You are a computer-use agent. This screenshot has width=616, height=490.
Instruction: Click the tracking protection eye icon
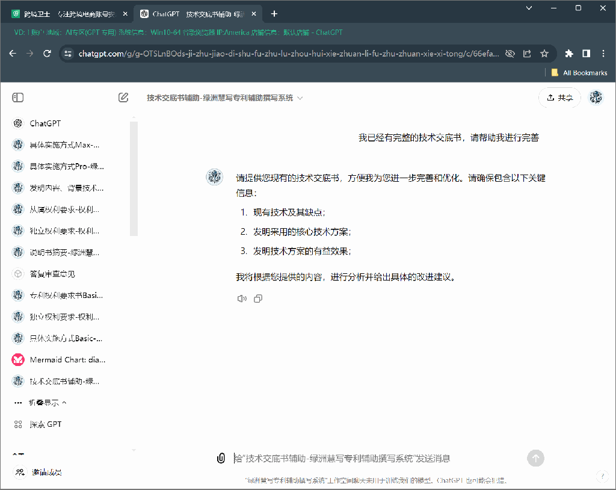pos(510,54)
